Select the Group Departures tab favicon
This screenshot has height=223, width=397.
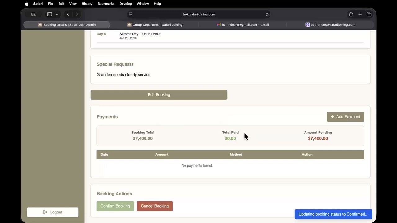coord(129,25)
